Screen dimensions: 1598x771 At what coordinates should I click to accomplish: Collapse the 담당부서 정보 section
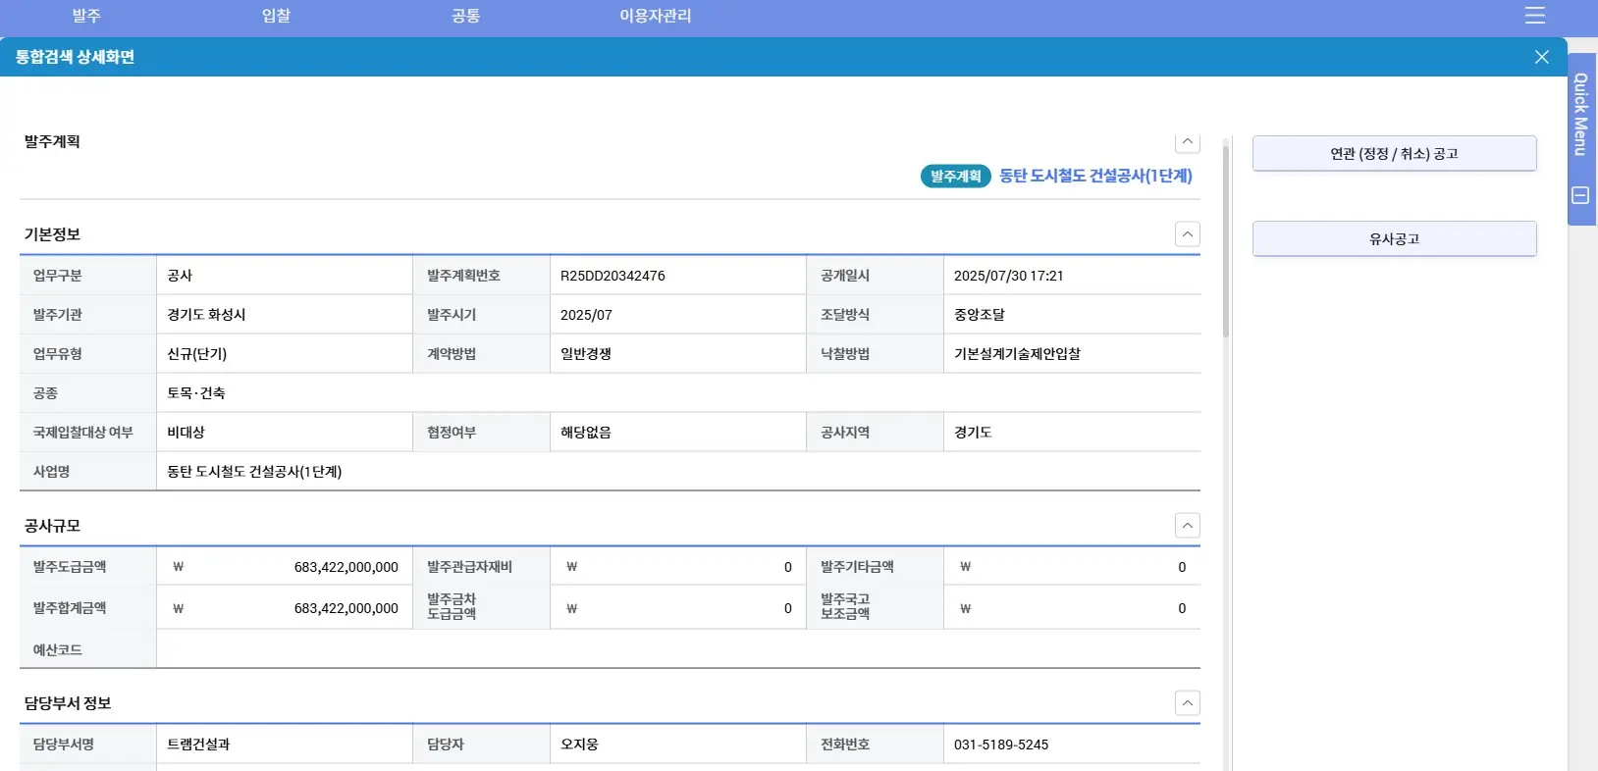1188,703
